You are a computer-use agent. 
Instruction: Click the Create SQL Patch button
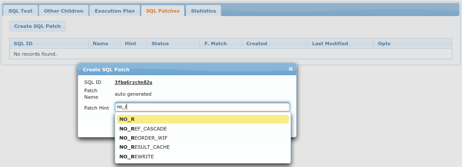tap(38, 26)
